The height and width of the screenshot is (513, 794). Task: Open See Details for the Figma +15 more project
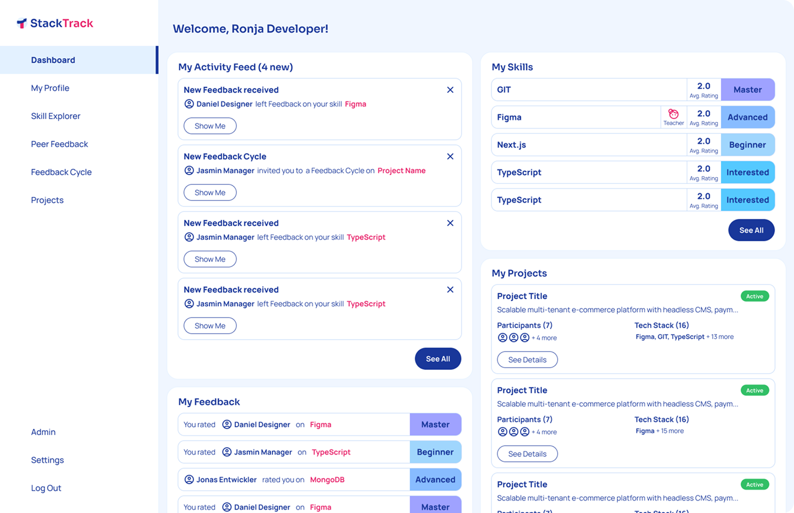[527, 454]
